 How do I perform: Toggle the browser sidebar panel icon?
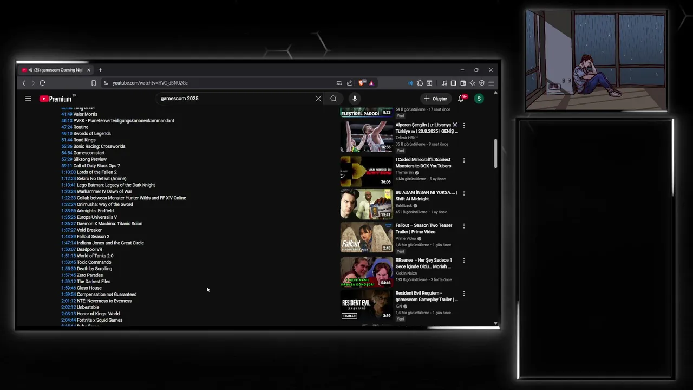(x=454, y=83)
